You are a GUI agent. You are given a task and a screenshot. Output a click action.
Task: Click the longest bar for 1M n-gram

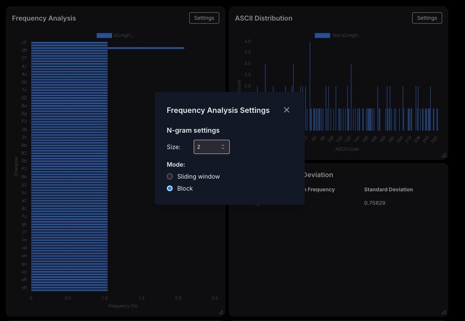click(x=108, y=48)
